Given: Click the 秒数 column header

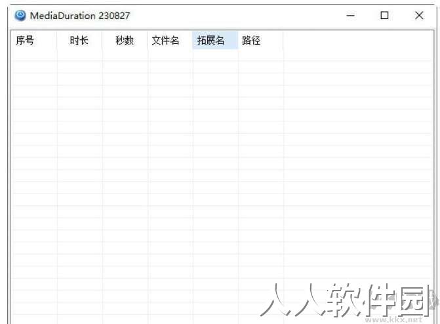Looking at the screenshot, I should point(125,40).
